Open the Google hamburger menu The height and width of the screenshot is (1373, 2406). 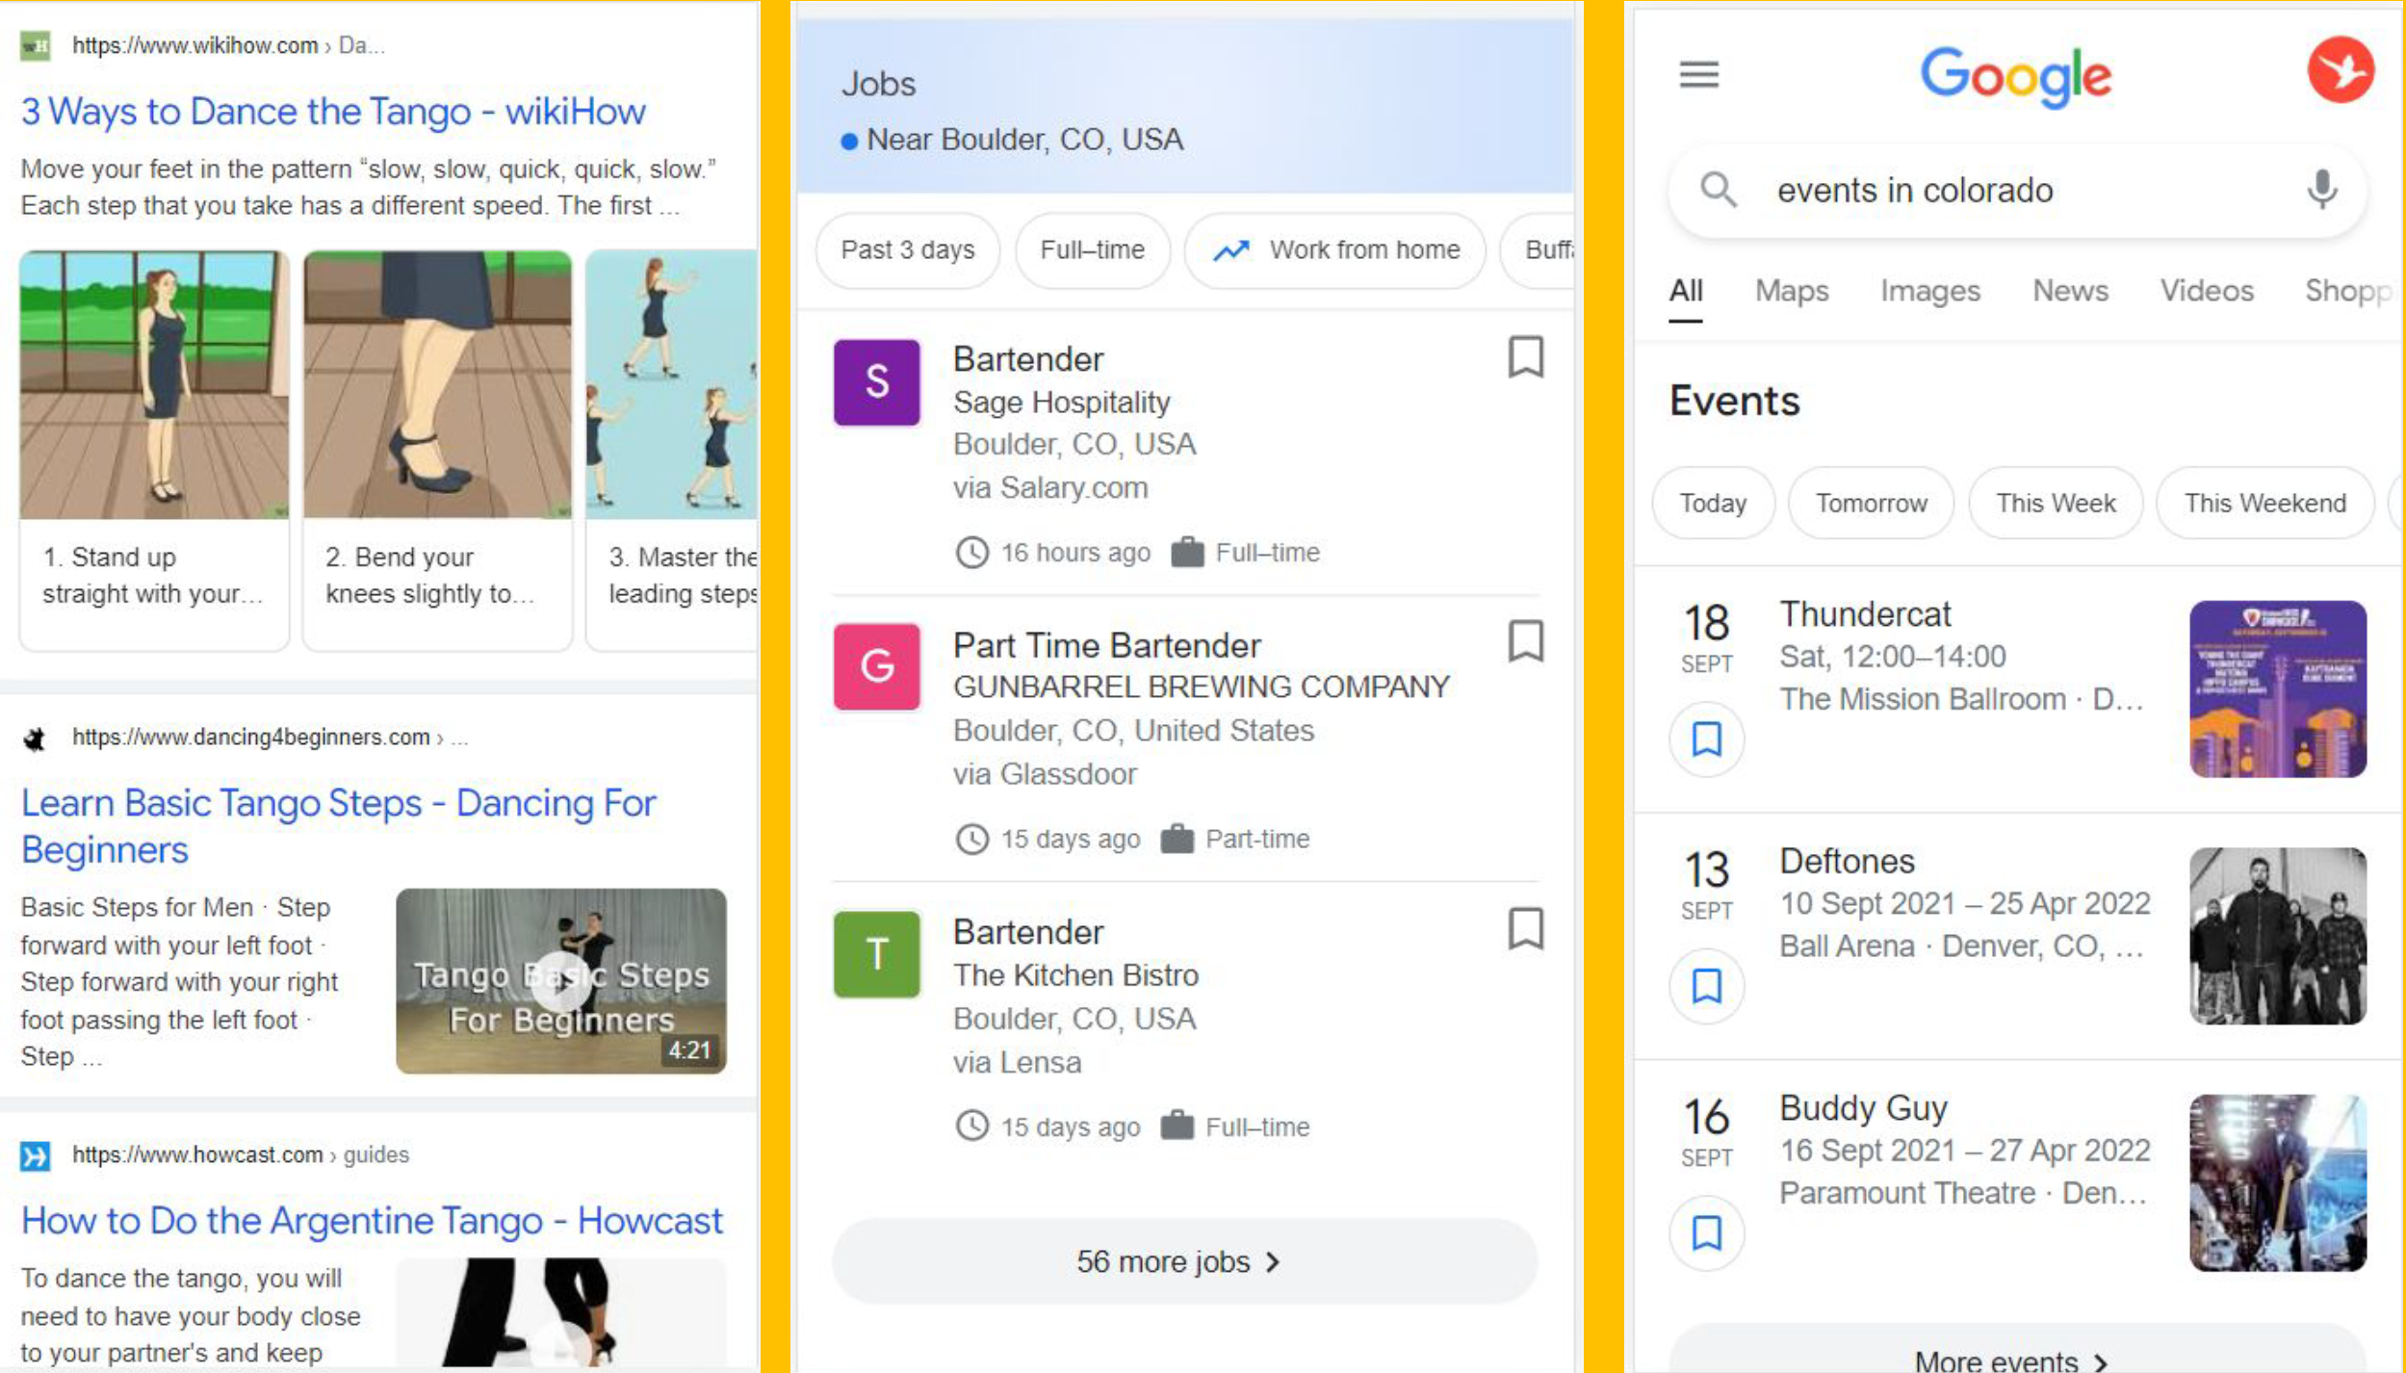pos(1698,74)
